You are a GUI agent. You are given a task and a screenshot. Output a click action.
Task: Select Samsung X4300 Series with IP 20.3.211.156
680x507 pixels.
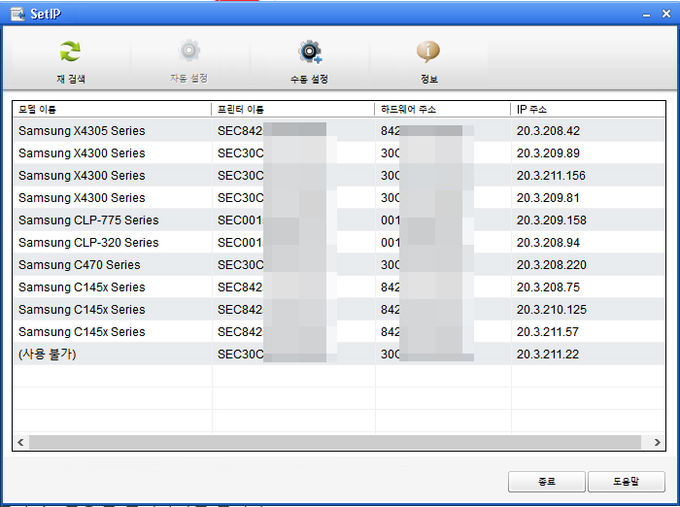tap(339, 175)
